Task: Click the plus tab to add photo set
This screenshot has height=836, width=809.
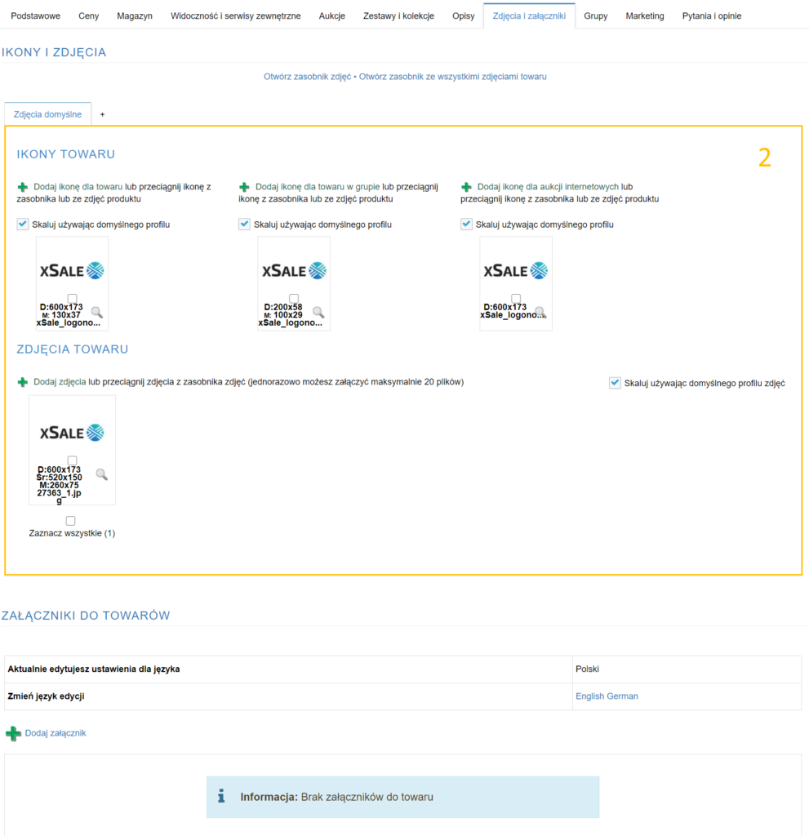Action: [102, 115]
